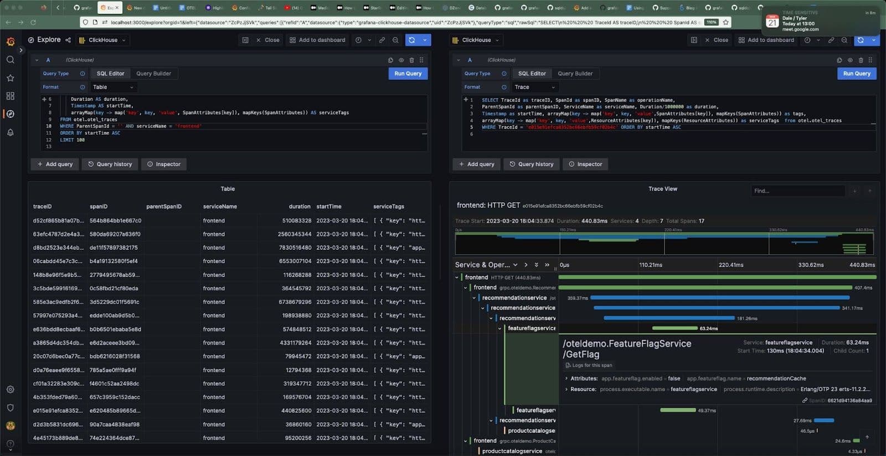Click Run Query in the right pane

point(857,74)
